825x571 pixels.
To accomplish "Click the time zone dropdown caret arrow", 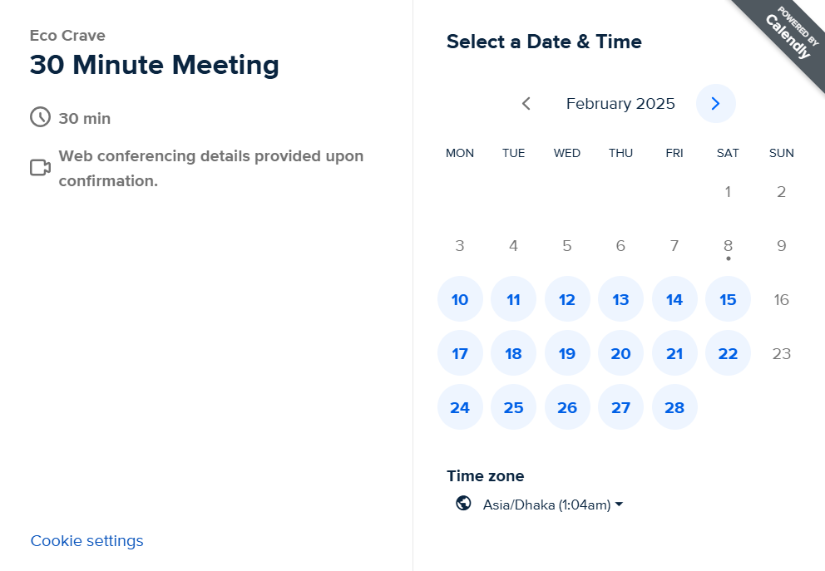I will click(x=619, y=505).
